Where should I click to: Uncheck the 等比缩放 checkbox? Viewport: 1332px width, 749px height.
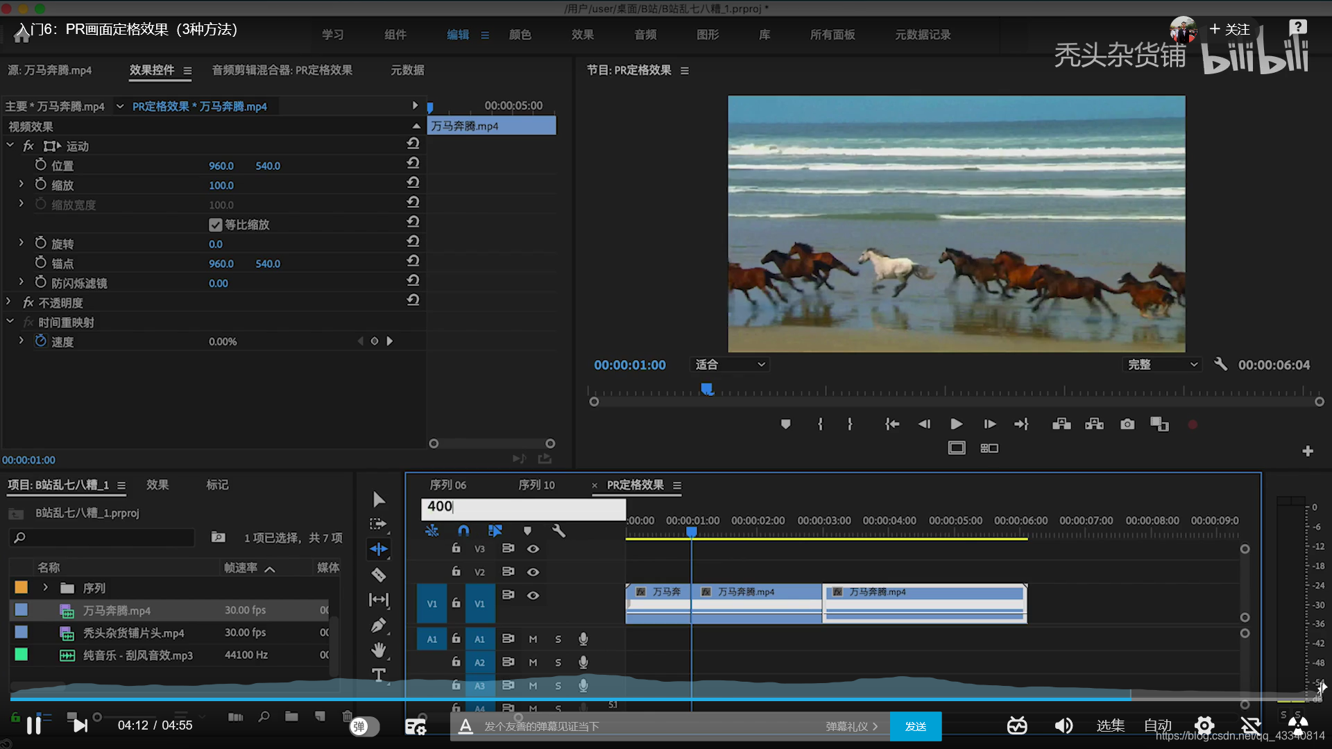pos(216,225)
